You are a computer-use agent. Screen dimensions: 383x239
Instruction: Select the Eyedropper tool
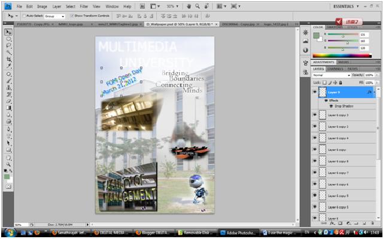pos(8,66)
